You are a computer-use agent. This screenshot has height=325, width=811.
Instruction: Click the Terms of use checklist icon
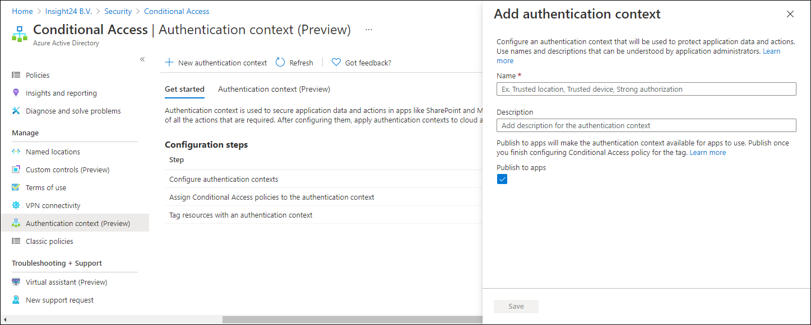pyautogui.click(x=16, y=187)
